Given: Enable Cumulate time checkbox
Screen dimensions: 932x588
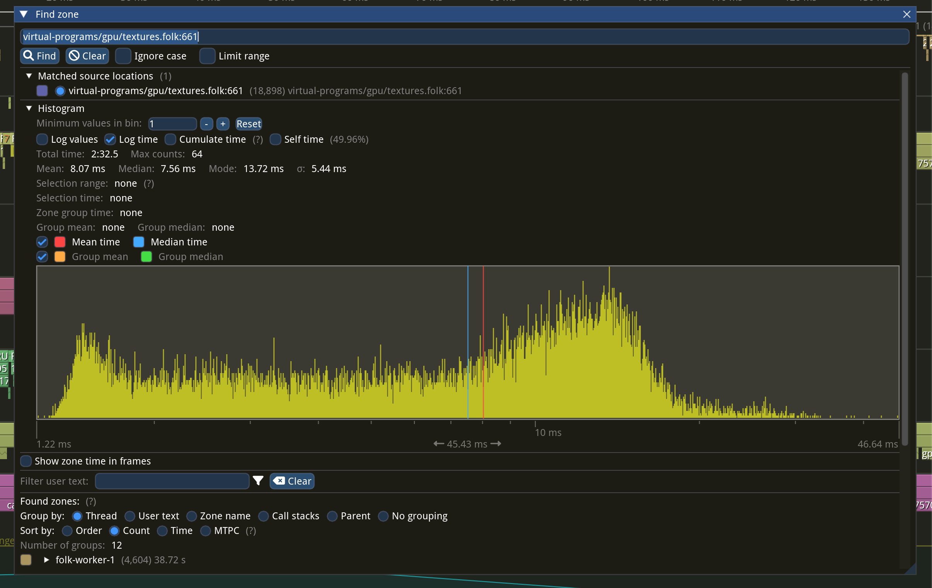Looking at the screenshot, I should pyautogui.click(x=170, y=139).
